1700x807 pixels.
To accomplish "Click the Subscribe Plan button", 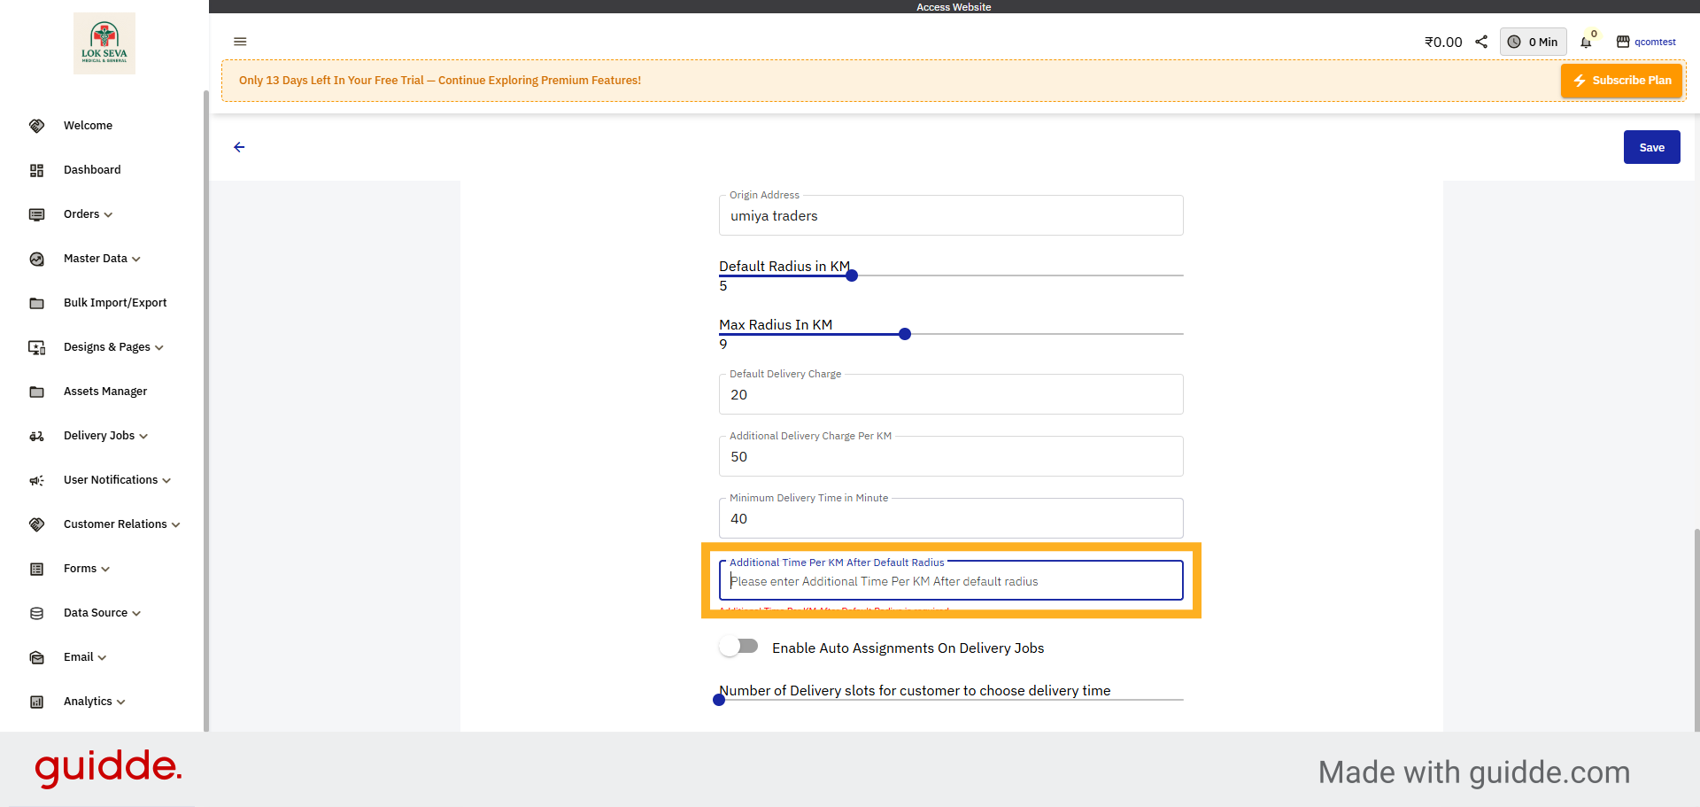I will (1621, 80).
